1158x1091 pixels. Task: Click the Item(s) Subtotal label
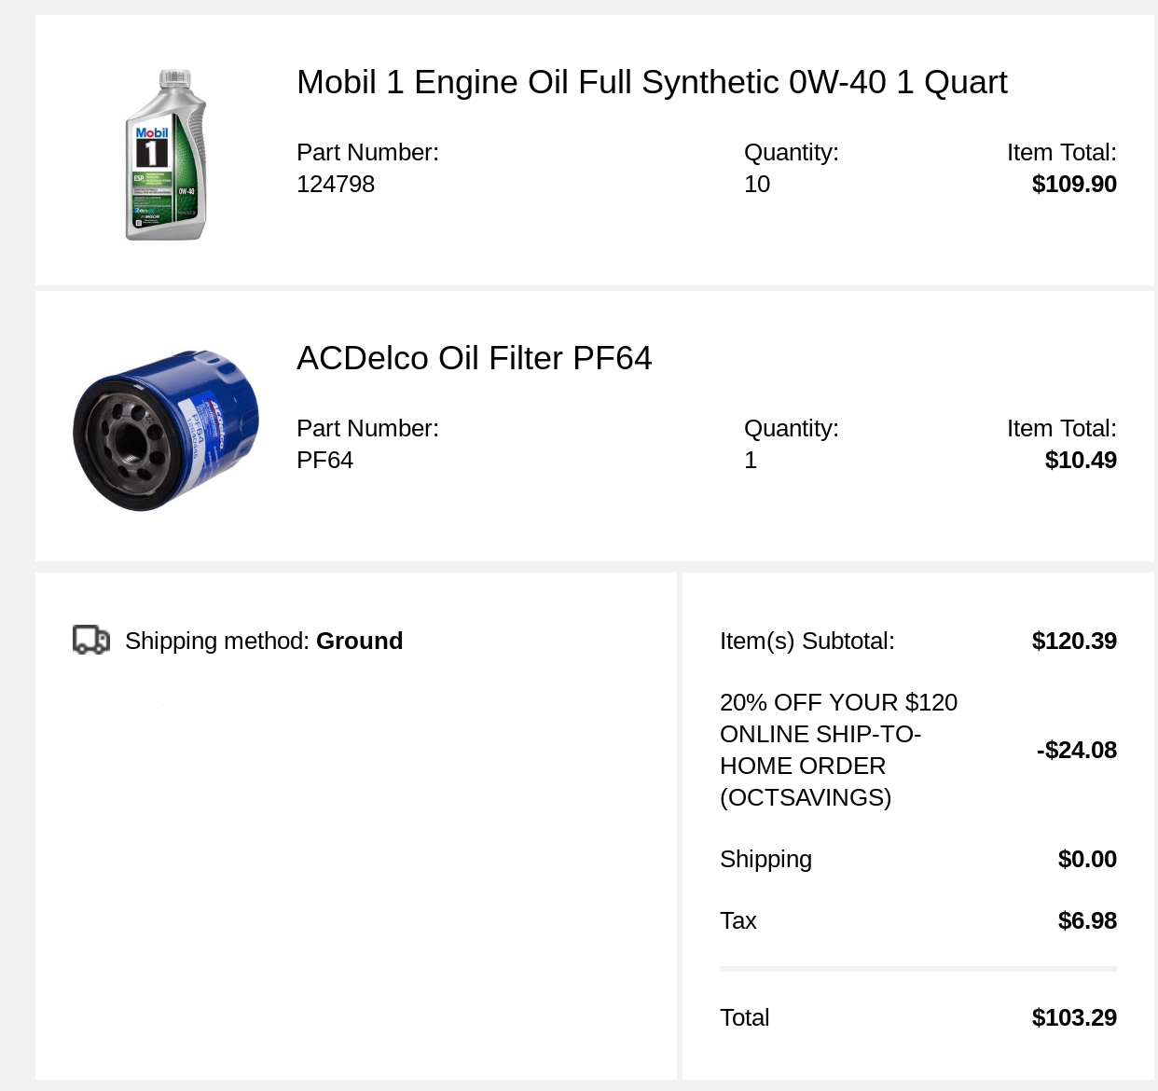tap(806, 641)
